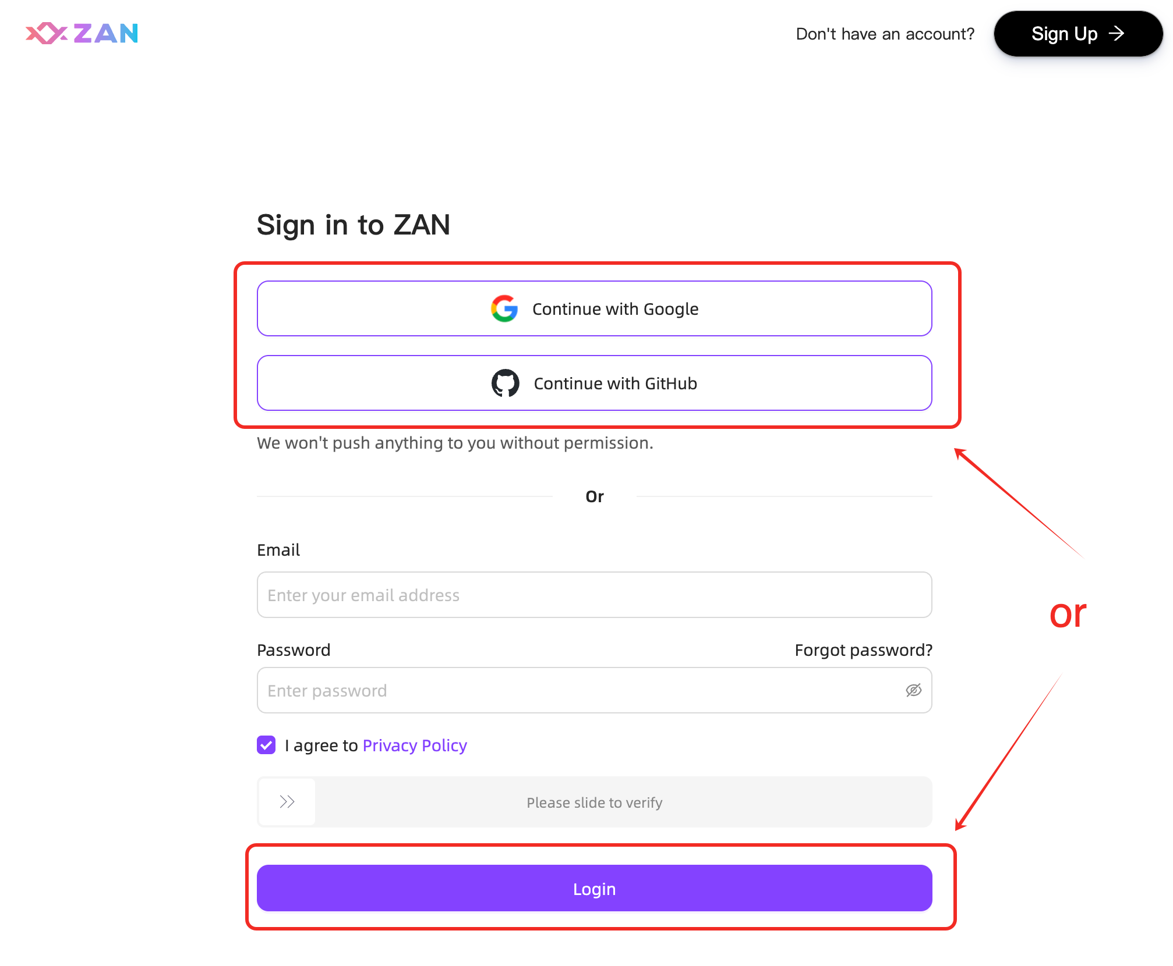The height and width of the screenshot is (966, 1173).
Task: Choose Continue with GitHub
Action: click(615, 383)
